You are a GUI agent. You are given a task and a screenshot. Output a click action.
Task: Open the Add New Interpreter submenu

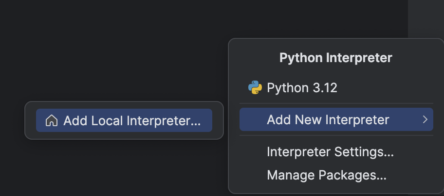pyautogui.click(x=336, y=119)
